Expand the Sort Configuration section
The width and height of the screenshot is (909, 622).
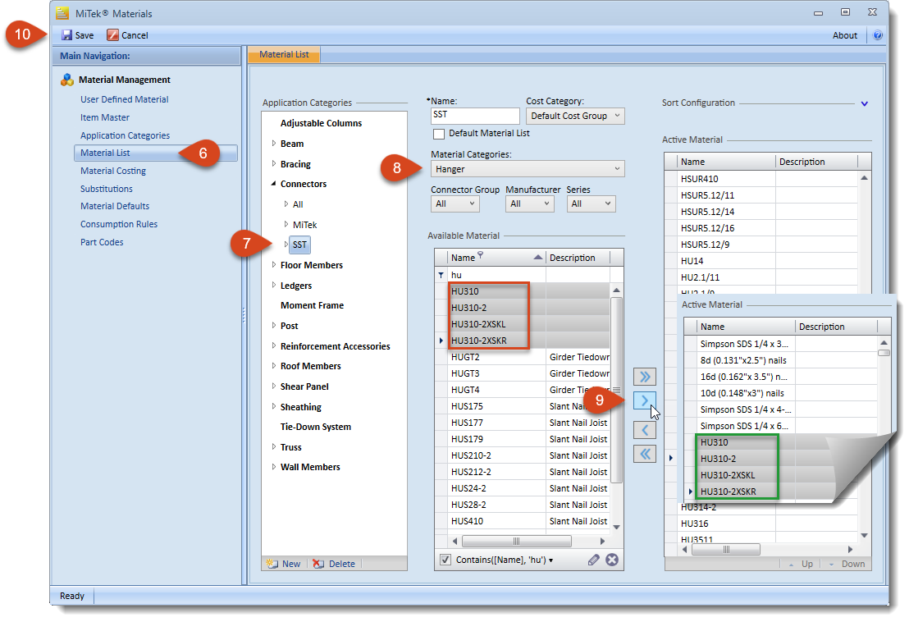[865, 103]
